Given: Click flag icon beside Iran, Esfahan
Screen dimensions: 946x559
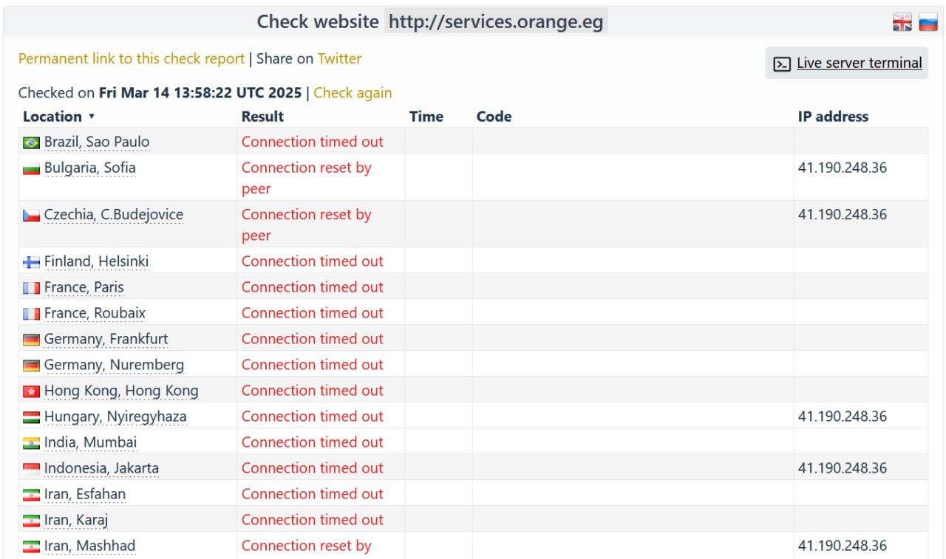Looking at the screenshot, I should (31, 495).
